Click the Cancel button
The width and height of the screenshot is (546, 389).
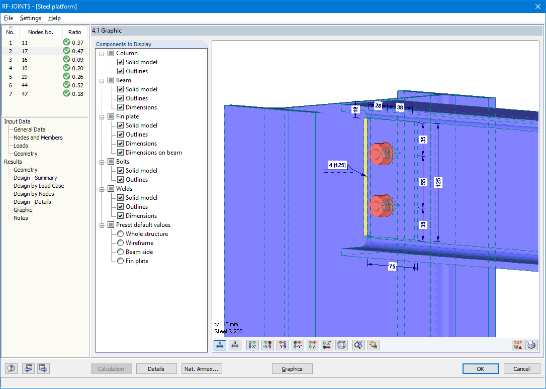point(522,369)
